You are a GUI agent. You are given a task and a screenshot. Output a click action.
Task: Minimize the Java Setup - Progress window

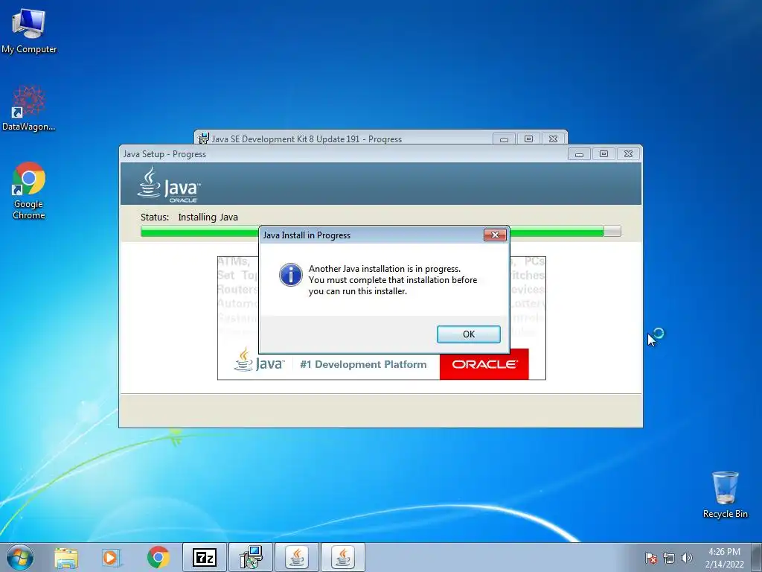579,154
